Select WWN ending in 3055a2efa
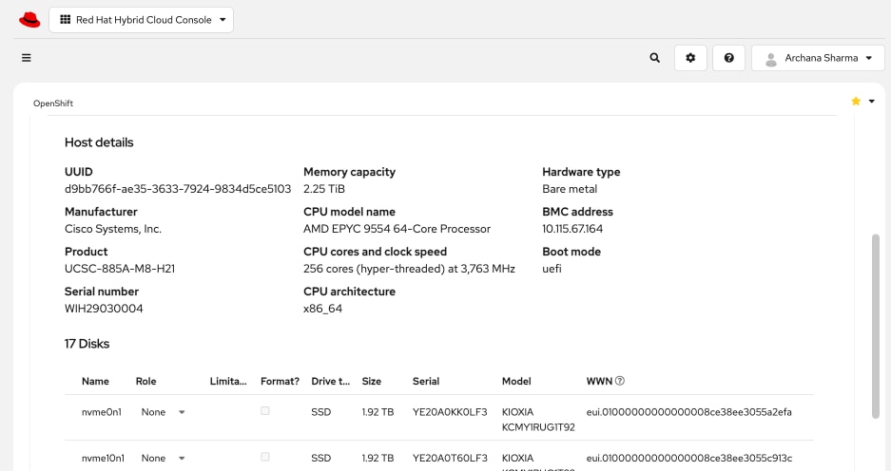The image size is (891, 471). click(x=688, y=412)
